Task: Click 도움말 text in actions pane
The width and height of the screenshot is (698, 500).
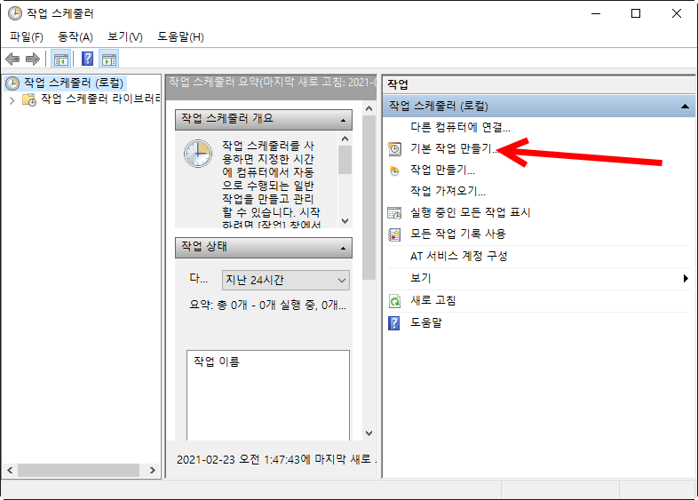Action: click(x=426, y=322)
